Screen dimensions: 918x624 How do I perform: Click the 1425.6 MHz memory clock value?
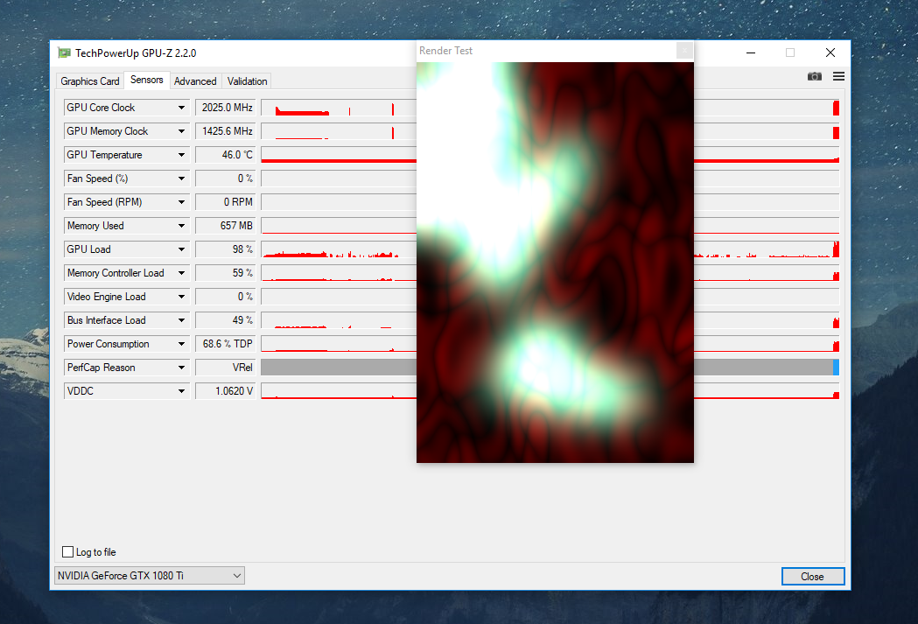[x=226, y=131]
